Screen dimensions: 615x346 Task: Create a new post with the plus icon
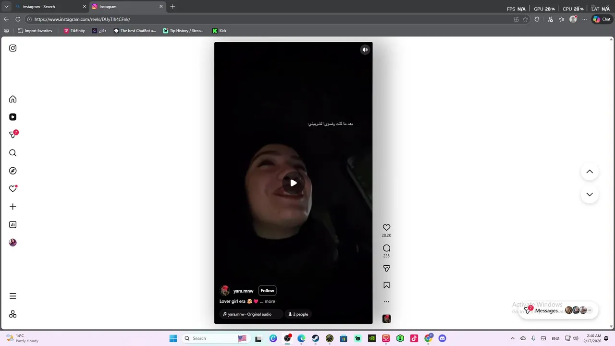pos(13,207)
